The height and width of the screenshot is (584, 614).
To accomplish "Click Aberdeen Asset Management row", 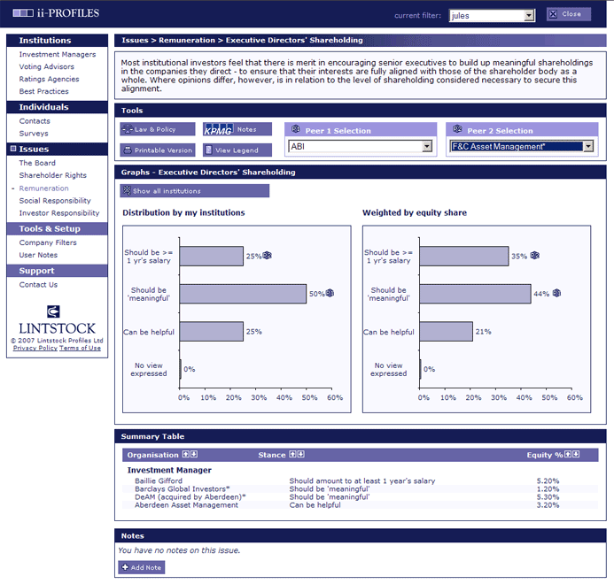I will click(360, 505).
